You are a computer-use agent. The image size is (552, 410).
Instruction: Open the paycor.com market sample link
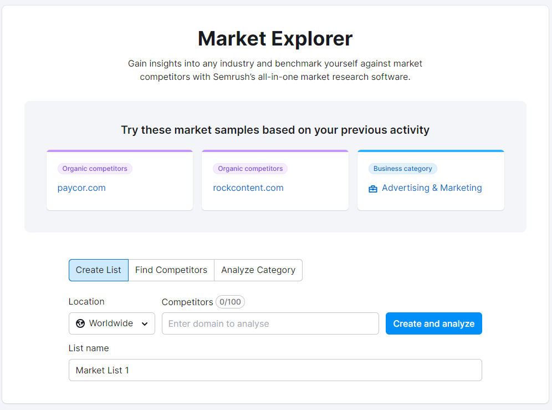[81, 188]
